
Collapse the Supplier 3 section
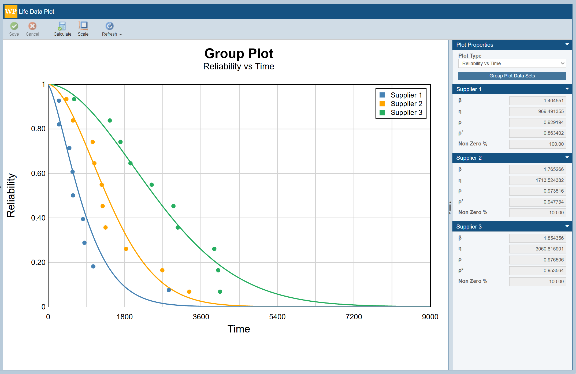tap(567, 226)
